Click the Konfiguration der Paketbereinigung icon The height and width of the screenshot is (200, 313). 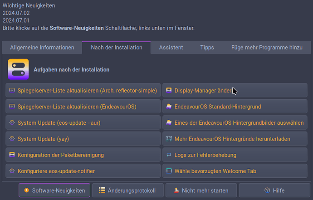point(12,155)
